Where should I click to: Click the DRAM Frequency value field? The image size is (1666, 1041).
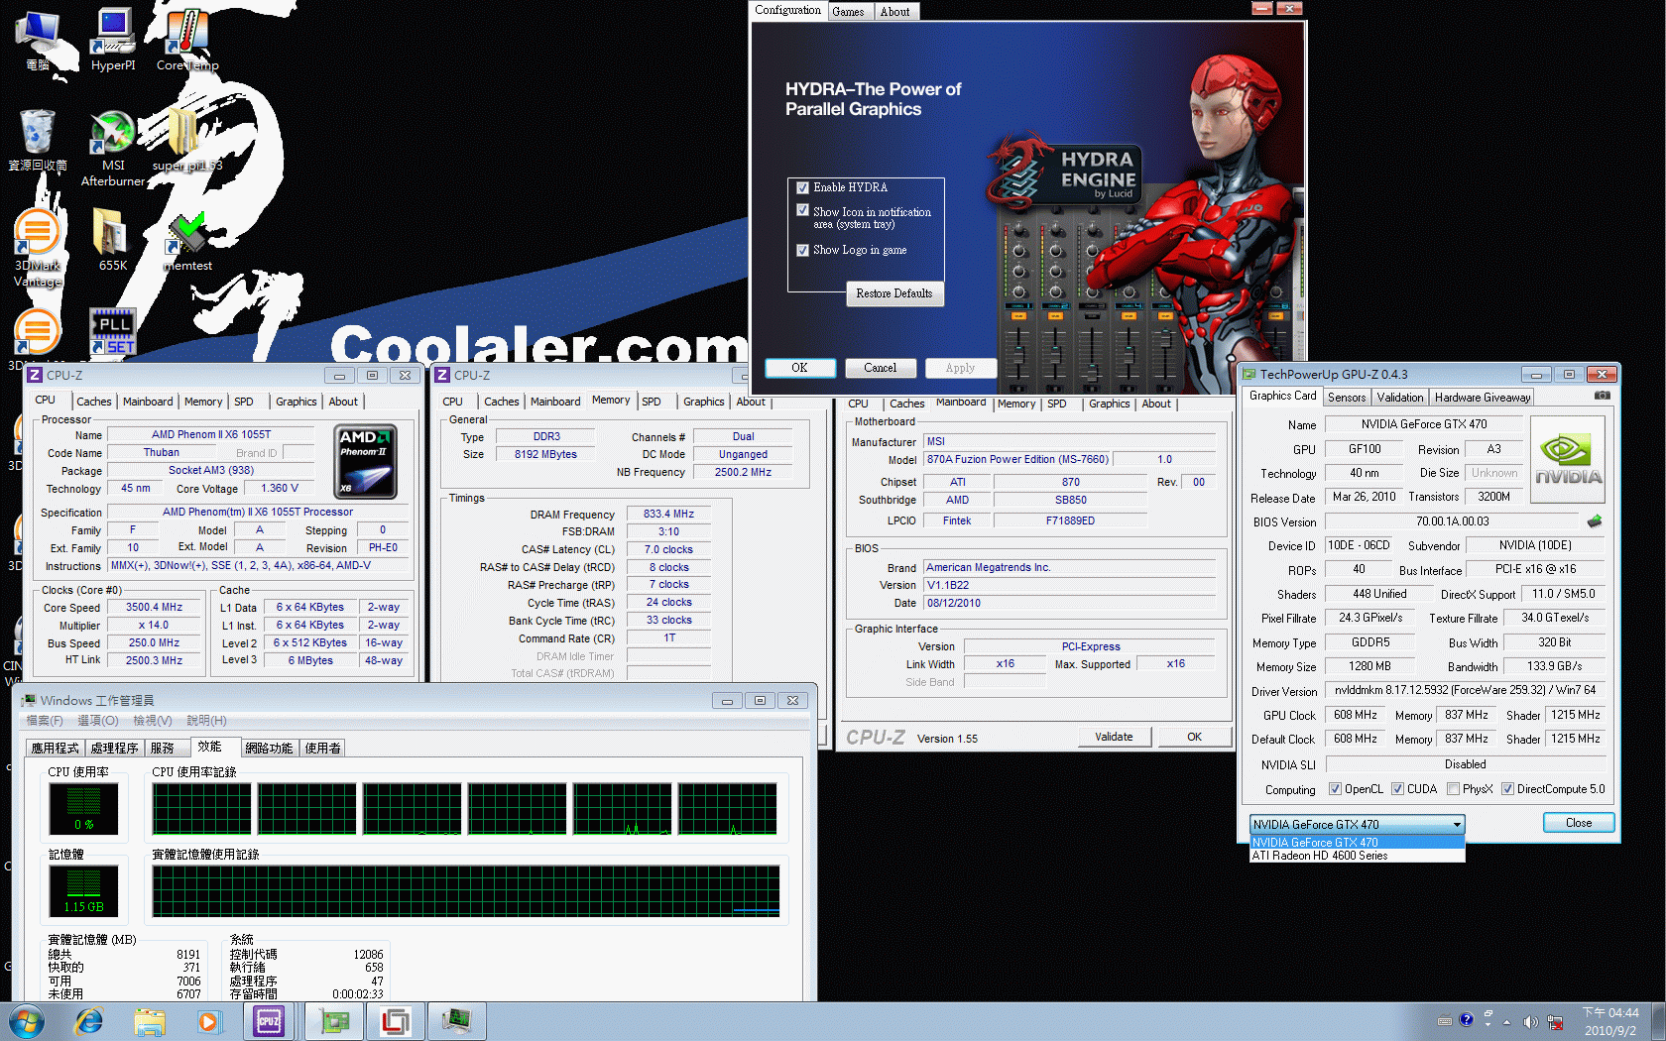(x=668, y=515)
